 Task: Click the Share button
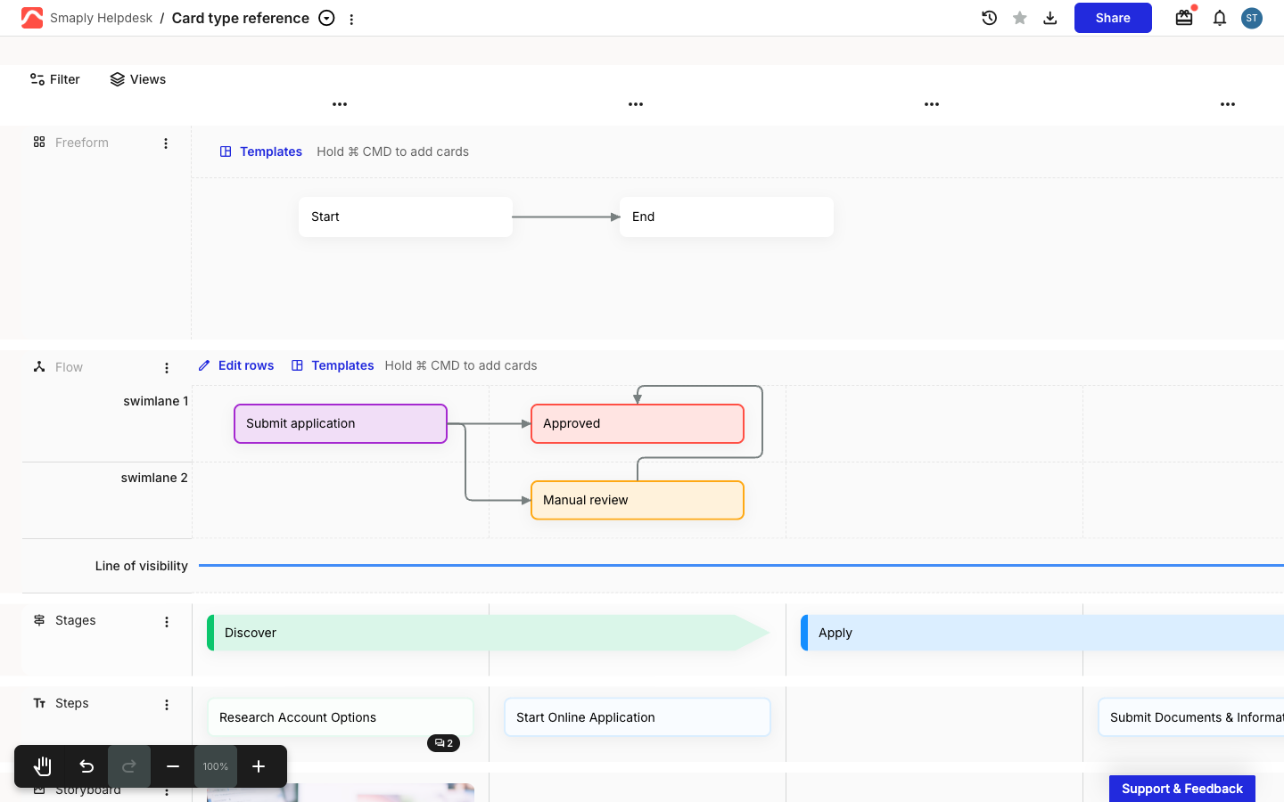1113,18
